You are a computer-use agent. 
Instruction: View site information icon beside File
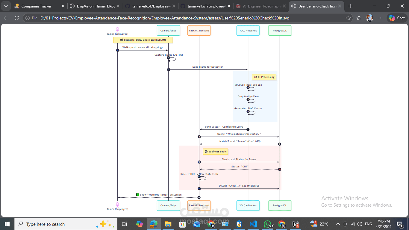[27, 18]
